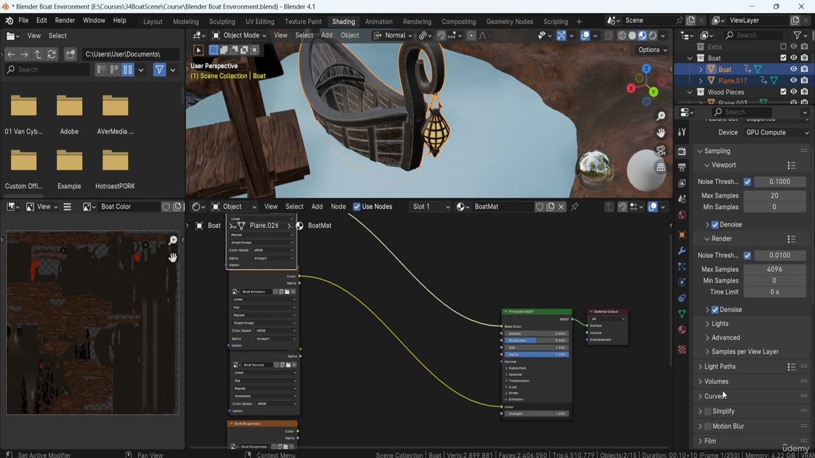Screen dimensions: 815x458
Task: Adjust the Alpha slider in Principled BSDF
Action: [536, 354]
